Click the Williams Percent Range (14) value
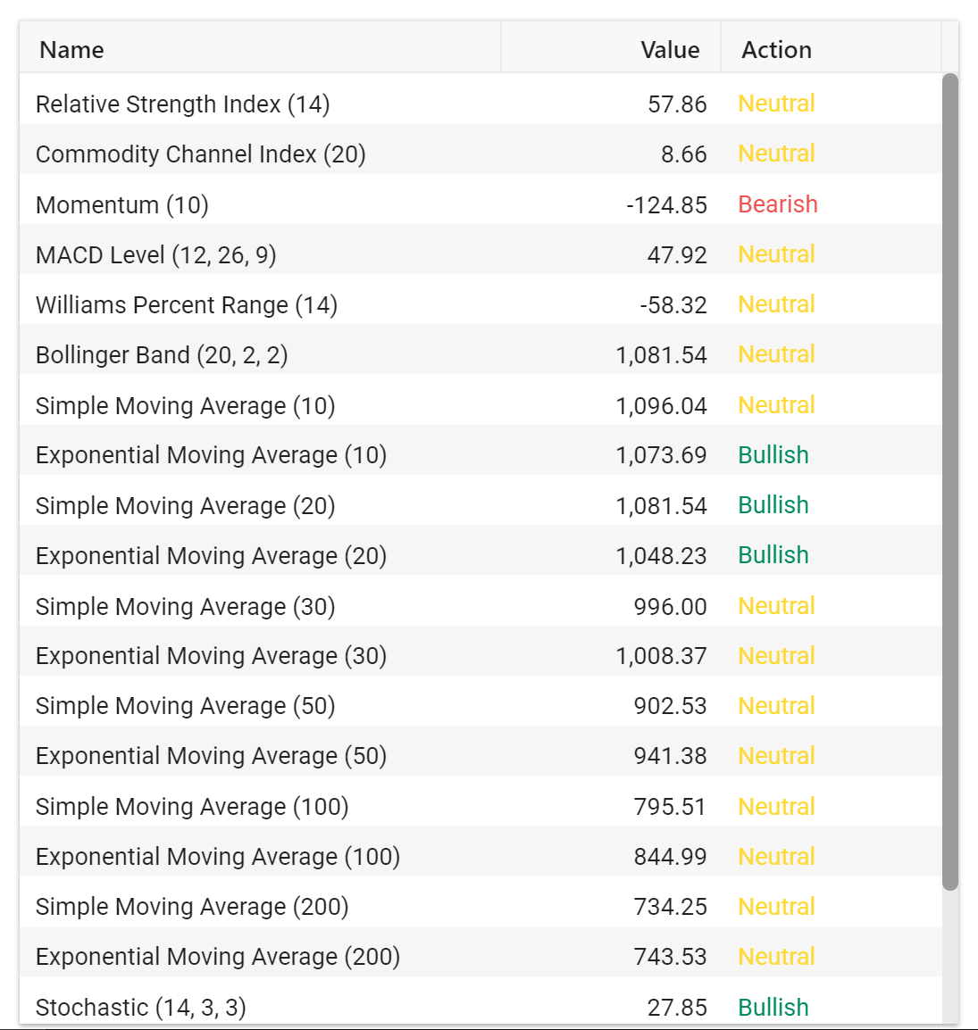Viewport: 978px width, 1030px height. [673, 304]
